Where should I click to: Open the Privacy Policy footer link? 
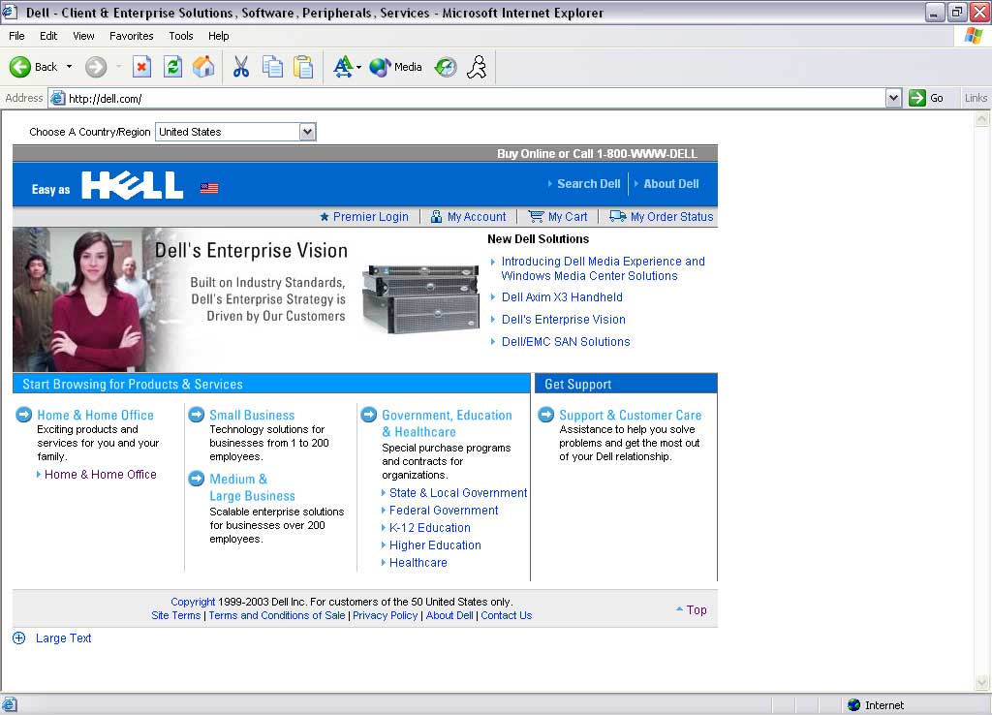[x=386, y=615]
